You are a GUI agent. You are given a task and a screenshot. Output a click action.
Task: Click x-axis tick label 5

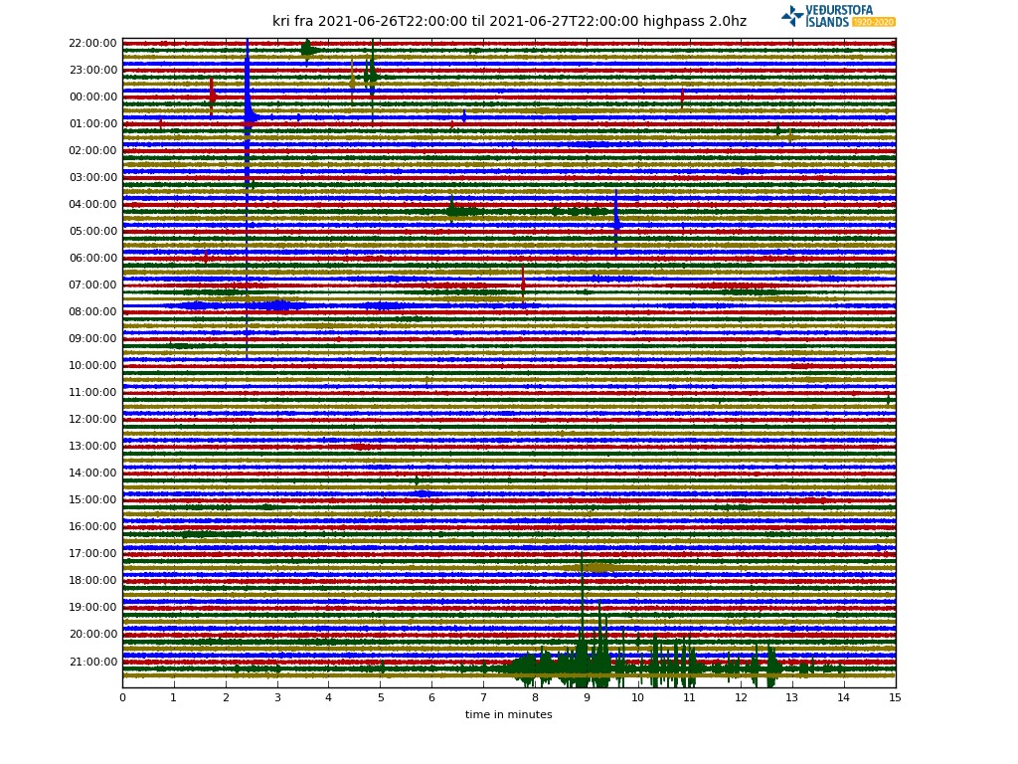point(381,697)
